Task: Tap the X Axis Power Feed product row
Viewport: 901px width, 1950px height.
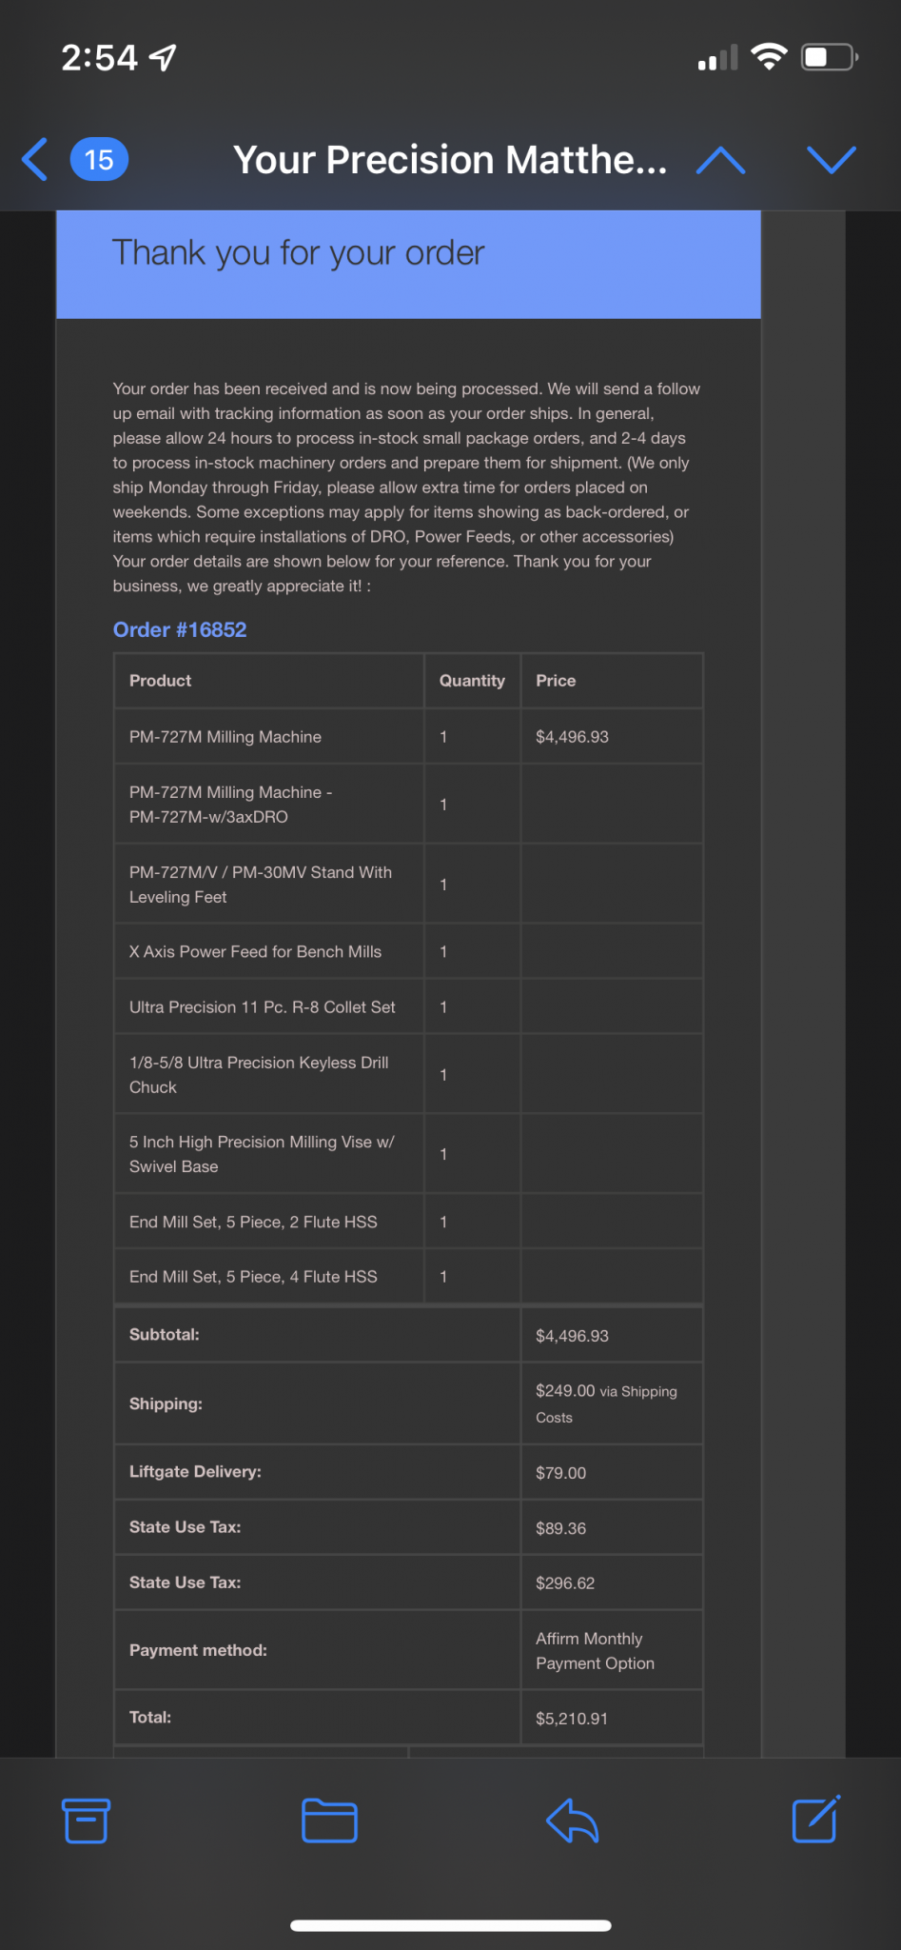Action: [x=255, y=951]
